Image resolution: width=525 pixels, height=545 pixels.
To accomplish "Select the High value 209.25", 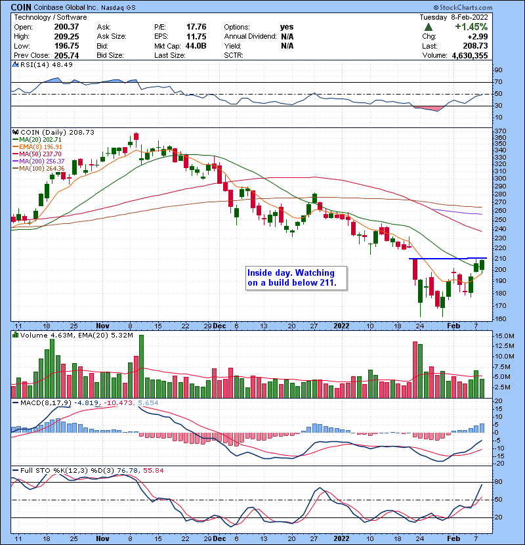I will (66, 37).
